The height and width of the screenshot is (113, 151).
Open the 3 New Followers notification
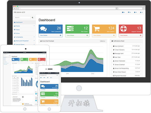[x=126, y=50]
